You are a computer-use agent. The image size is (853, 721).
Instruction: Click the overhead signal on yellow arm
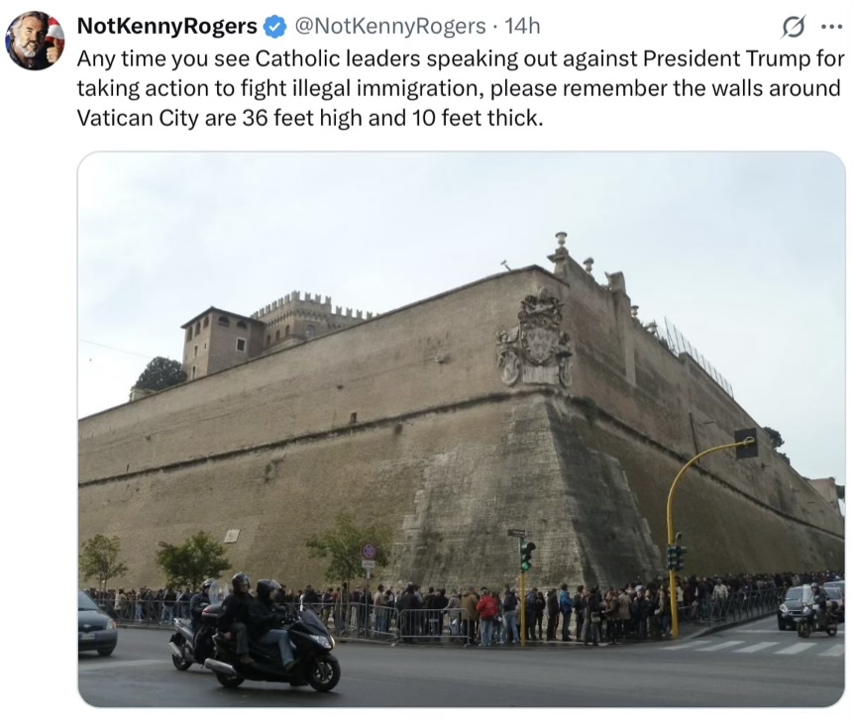point(746,443)
